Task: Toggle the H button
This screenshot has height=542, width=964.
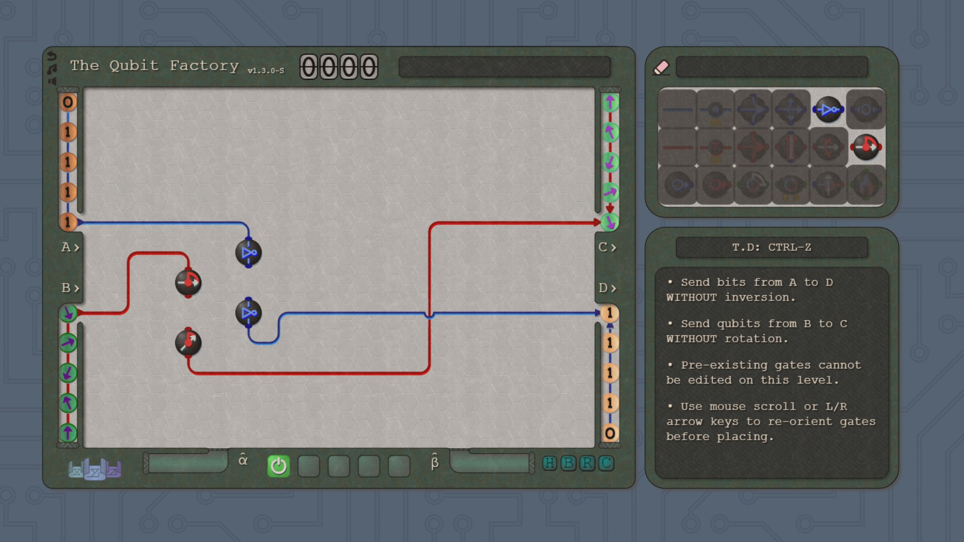Action: 550,463
